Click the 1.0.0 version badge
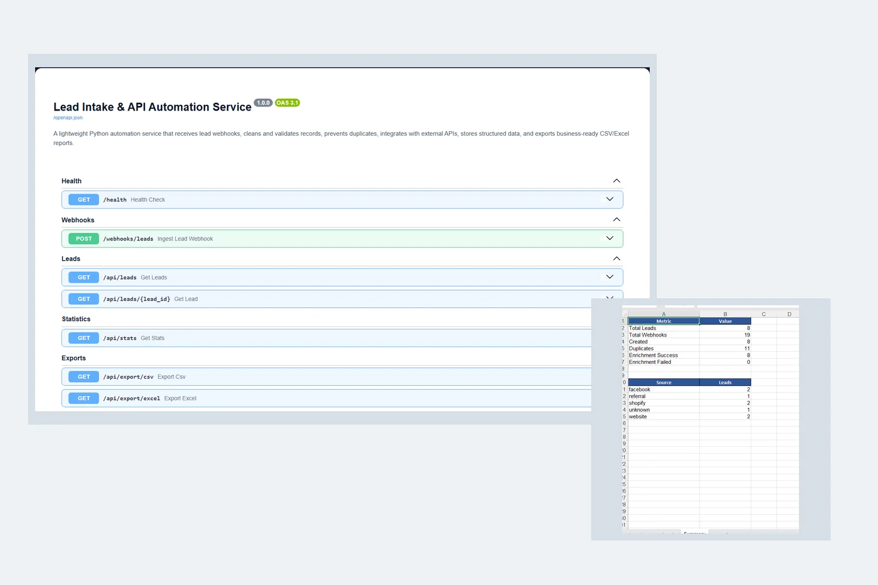Screen dimensions: 878x585 pos(263,102)
